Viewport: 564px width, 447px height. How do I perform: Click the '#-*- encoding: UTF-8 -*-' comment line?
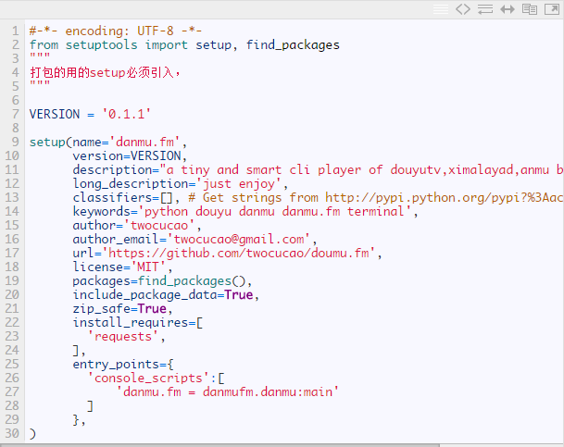[x=116, y=31]
